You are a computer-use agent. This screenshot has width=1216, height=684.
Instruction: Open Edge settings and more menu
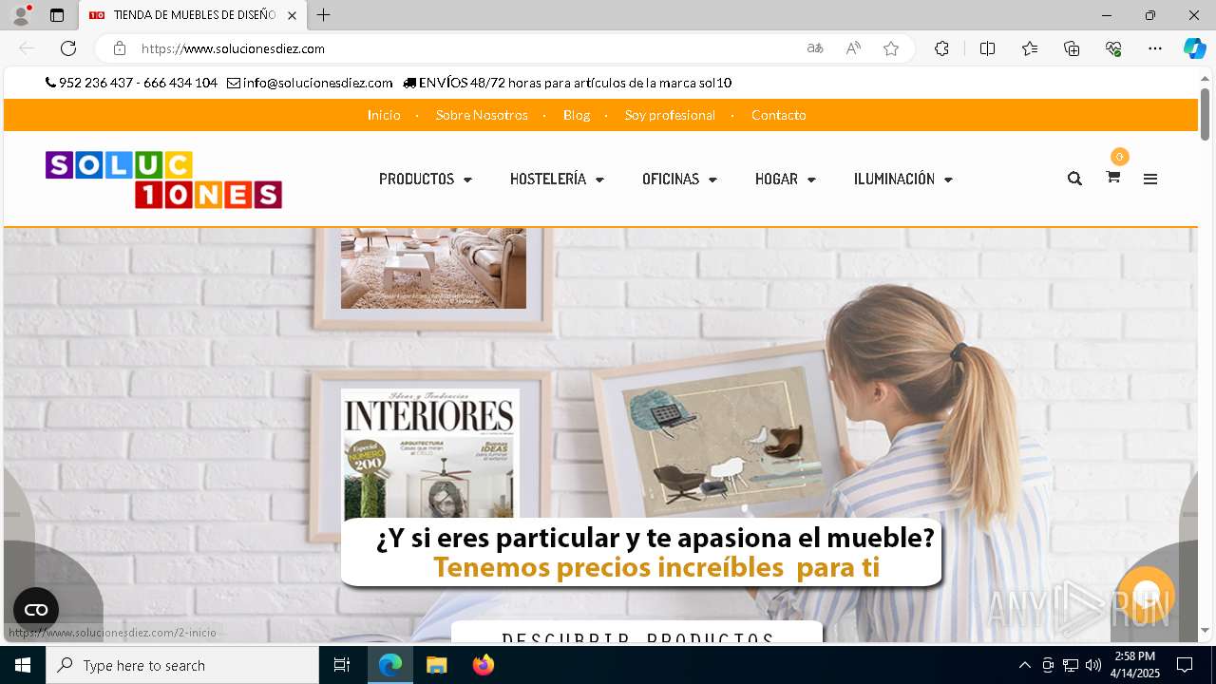[1155, 48]
